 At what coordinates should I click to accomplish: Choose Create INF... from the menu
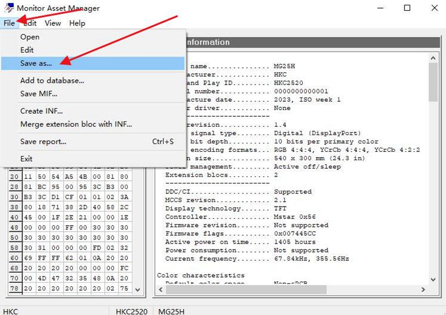coord(41,111)
